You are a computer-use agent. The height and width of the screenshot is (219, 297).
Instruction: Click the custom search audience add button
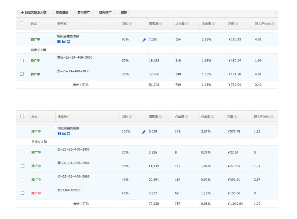[34, 12]
